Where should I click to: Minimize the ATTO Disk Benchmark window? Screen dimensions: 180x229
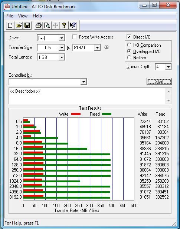pos(144,6)
